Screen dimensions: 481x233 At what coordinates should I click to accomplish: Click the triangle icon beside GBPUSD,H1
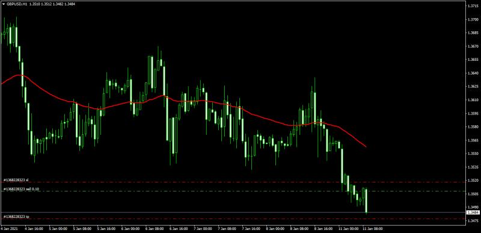[4, 4]
